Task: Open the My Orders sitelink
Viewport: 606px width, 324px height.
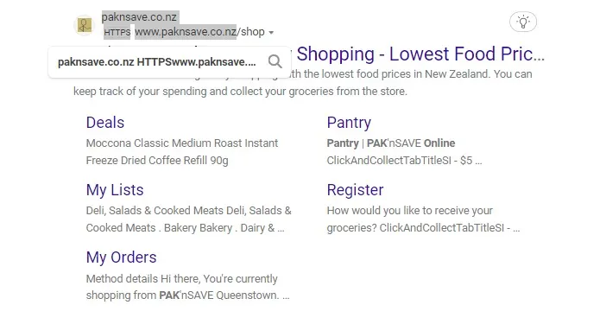Action: tap(122, 257)
